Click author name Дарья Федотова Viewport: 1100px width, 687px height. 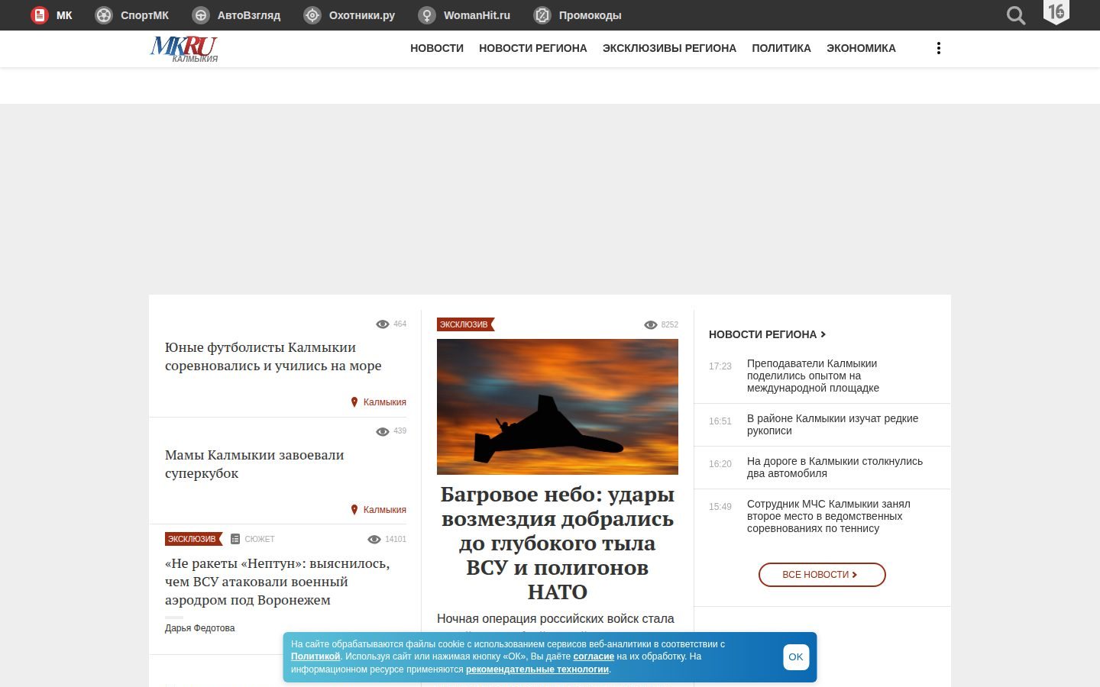coord(200,628)
